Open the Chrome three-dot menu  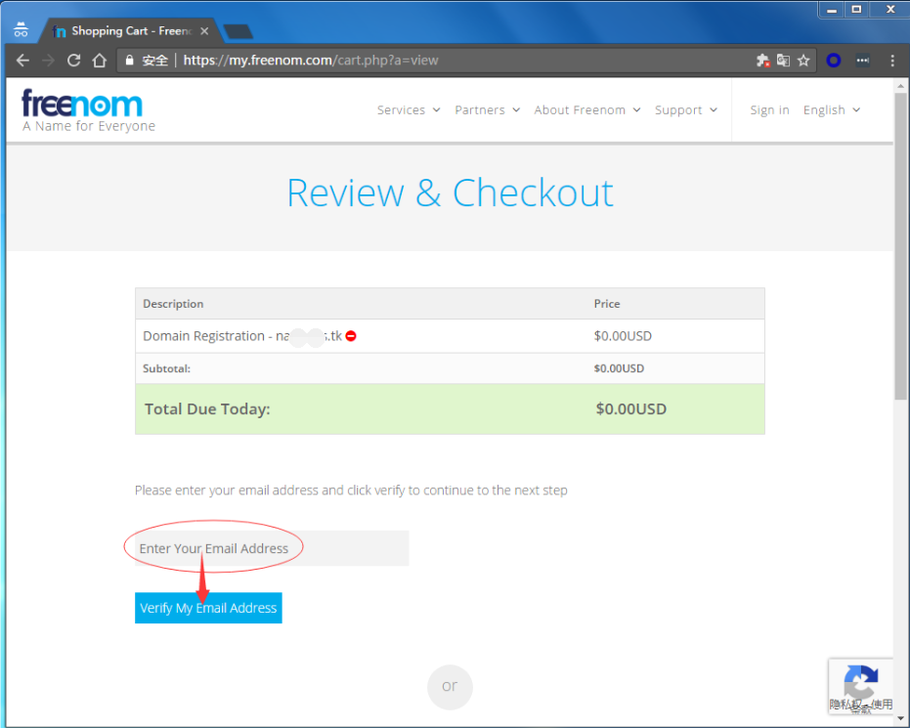click(892, 61)
